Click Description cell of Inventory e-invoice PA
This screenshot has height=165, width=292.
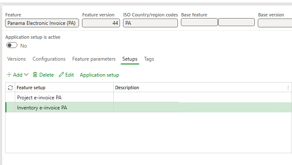(202, 107)
